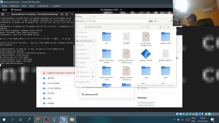Eject the first VBox_GAs volume
Screen dimensions: 219x123
[x=93, y=72]
